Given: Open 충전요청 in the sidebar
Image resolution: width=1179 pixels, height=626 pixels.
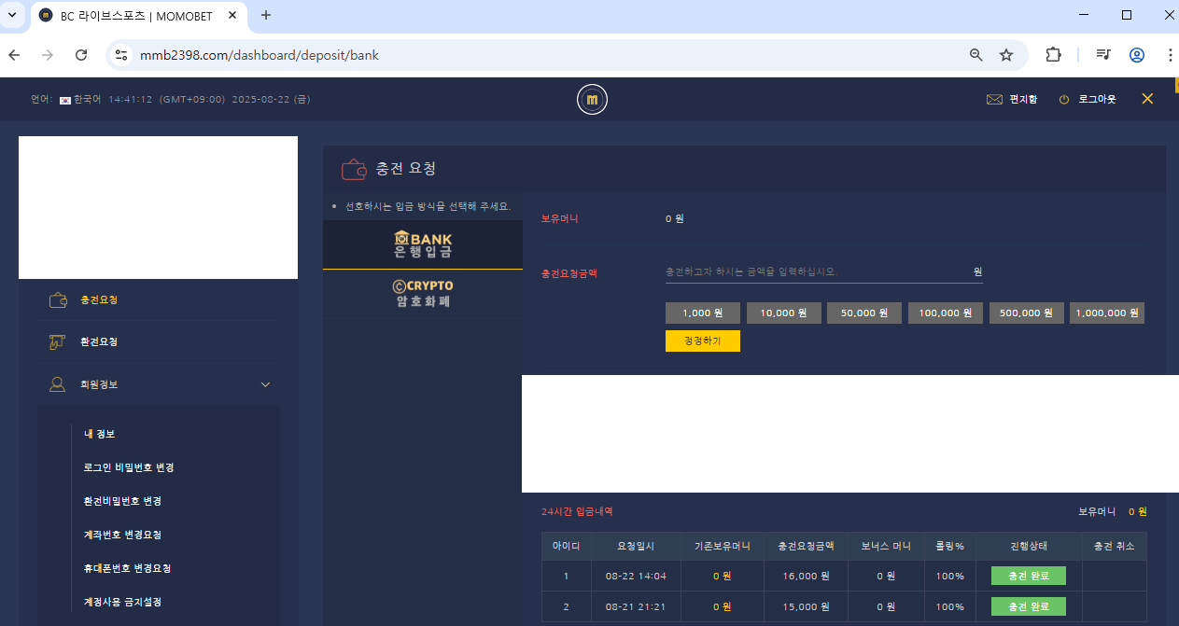Looking at the screenshot, I should coord(98,300).
